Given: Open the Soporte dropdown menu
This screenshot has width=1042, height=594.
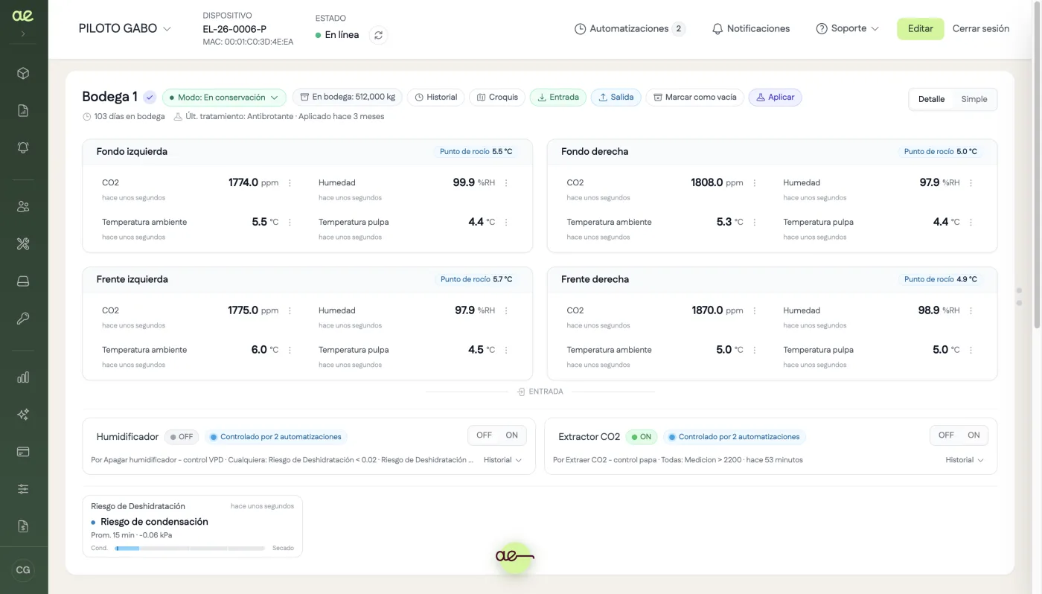Looking at the screenshot, I should click(847, 28).
